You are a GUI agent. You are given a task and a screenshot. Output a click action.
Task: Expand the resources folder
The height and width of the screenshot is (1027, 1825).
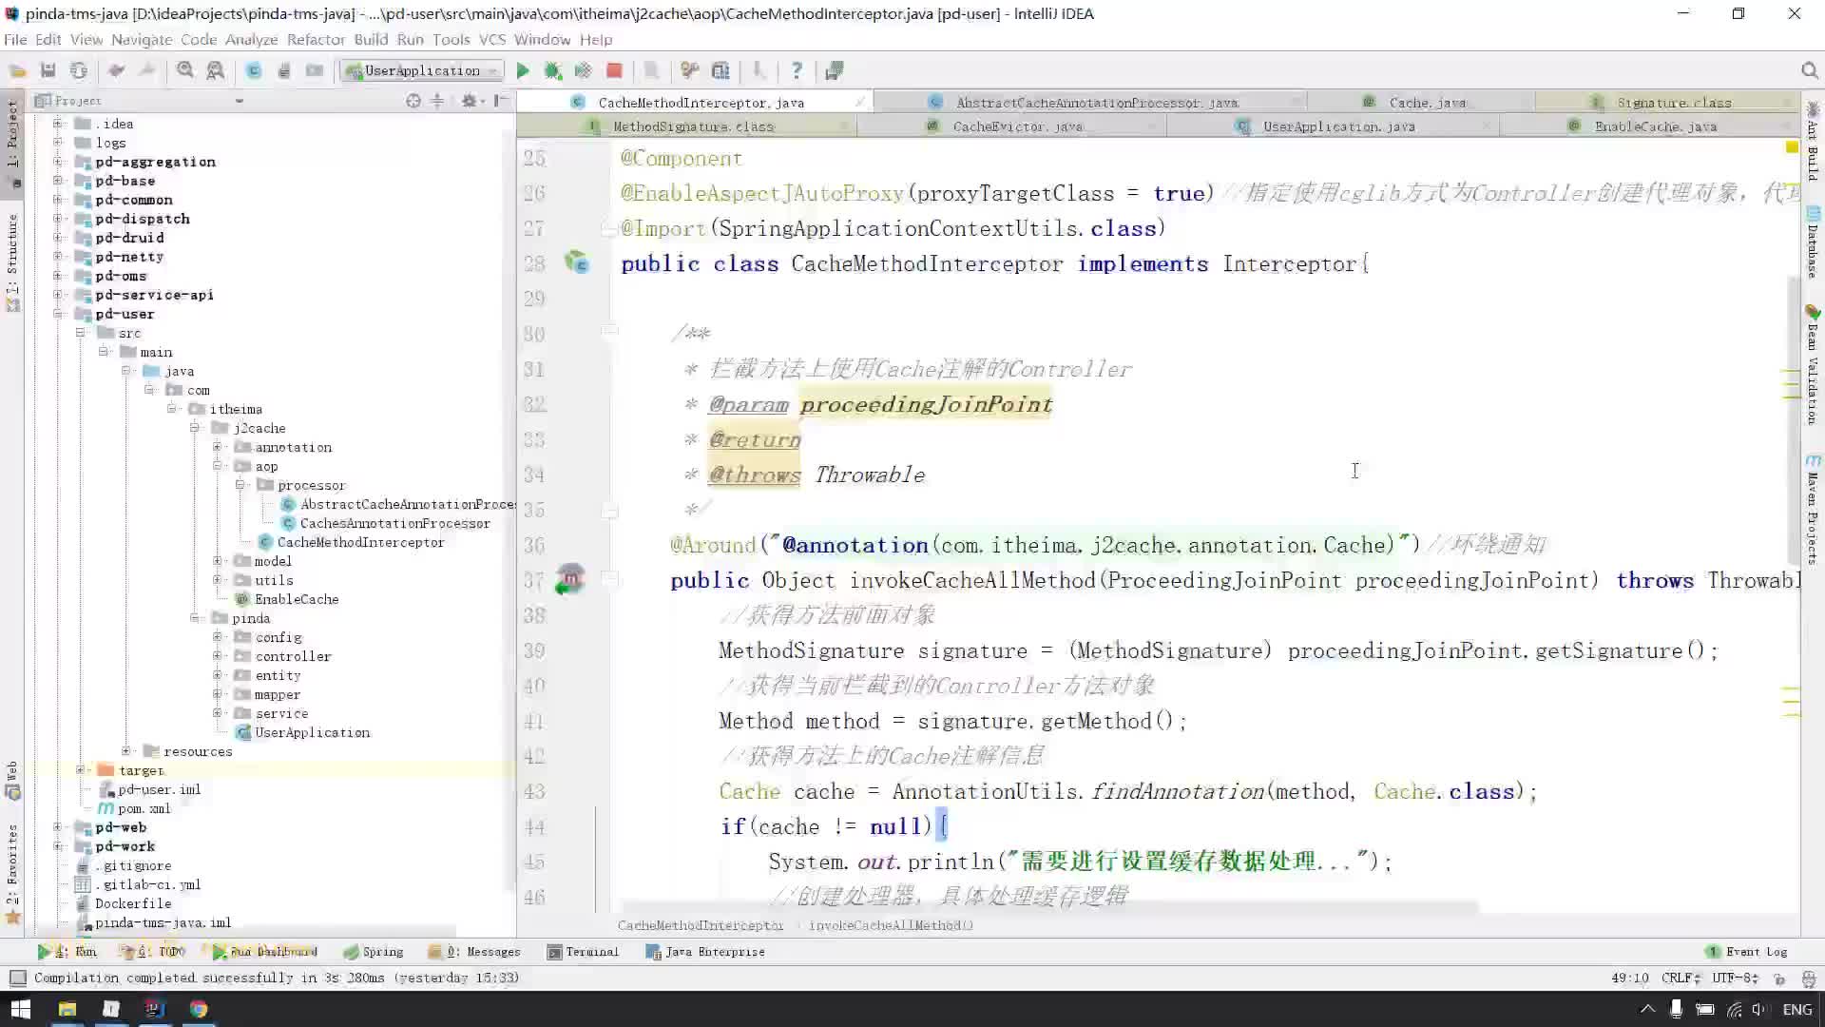pyautogui.click(x=126, y=751)
